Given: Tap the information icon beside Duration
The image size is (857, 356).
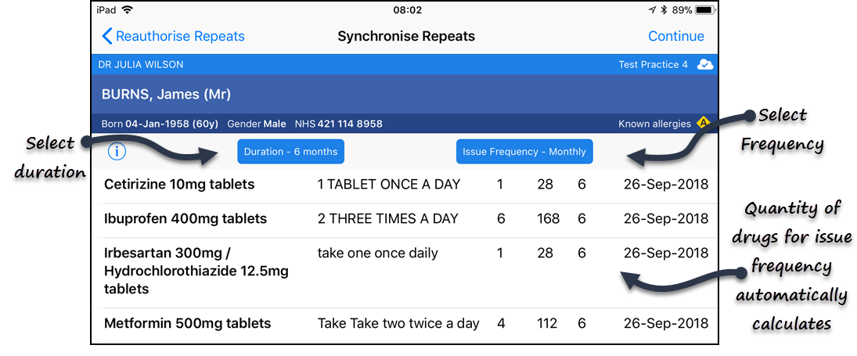Looking at the screenshot, I should [x=117, y=151].
